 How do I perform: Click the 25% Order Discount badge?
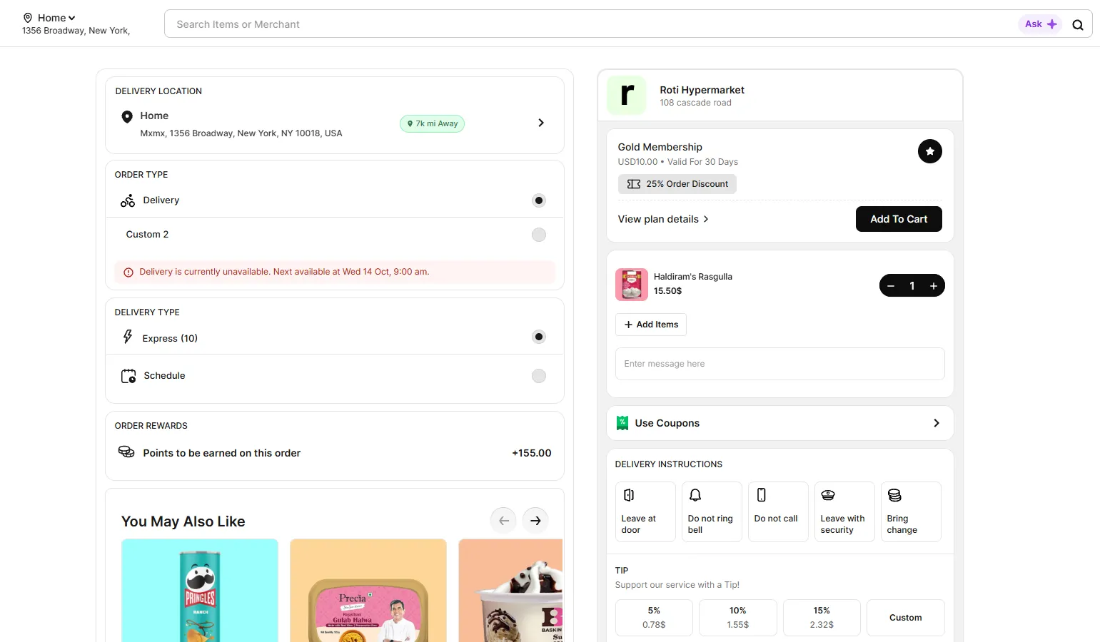point(677,184)
